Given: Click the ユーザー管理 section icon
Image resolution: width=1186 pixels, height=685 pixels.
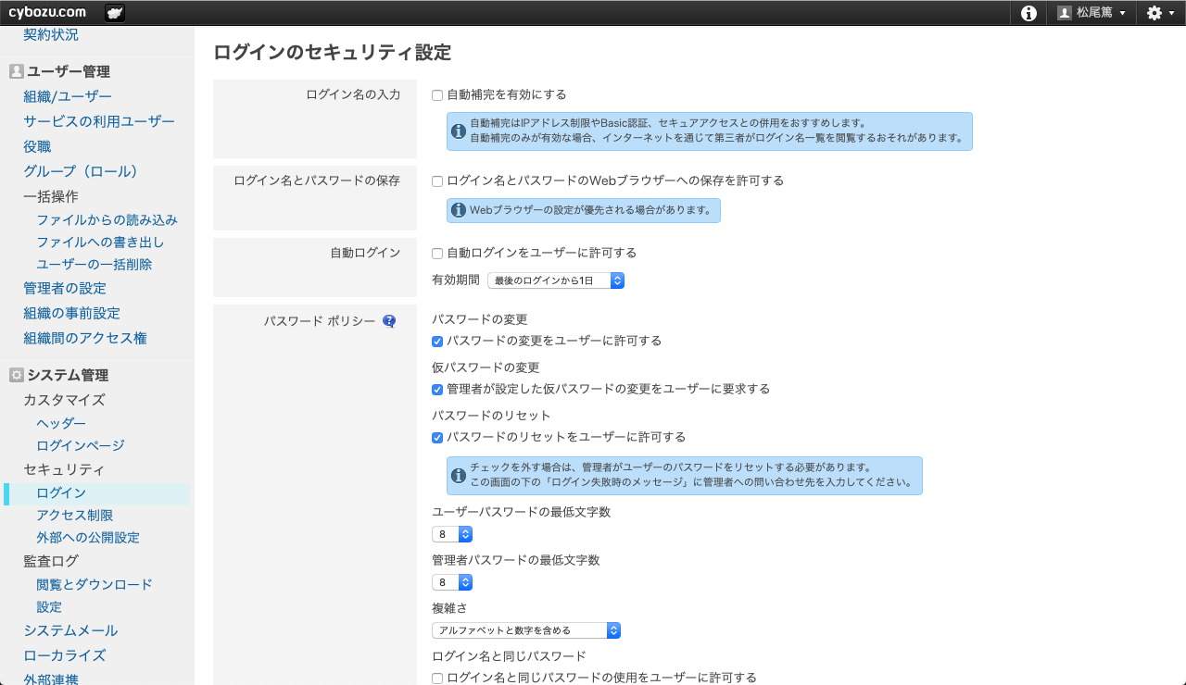Looking at the screenshot, I should tap(16, 71).
